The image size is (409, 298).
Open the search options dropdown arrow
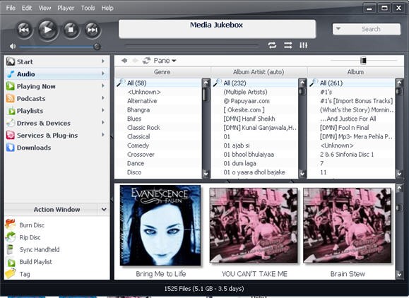338,29
